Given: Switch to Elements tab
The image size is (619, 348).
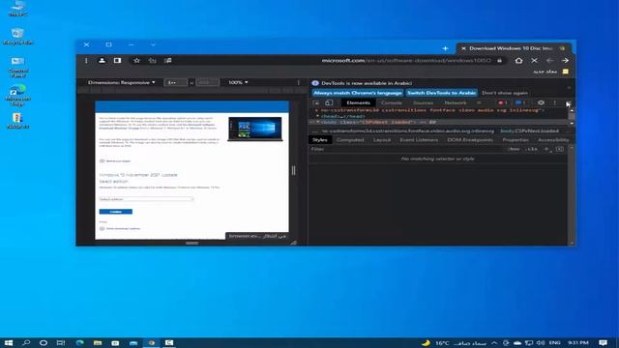Looking at the screenshot, I should click(x=358, y=103).
